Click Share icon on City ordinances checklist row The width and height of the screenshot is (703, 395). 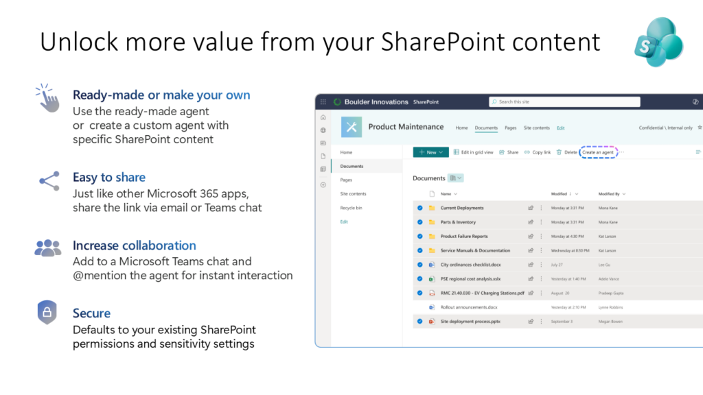pyautogui.click(x=531, y=265)
